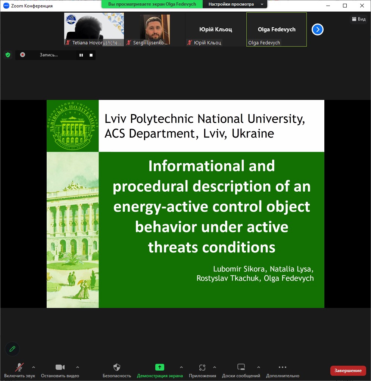Click the green encryption shield icon

pyautogui.click(x=7, y=55)
